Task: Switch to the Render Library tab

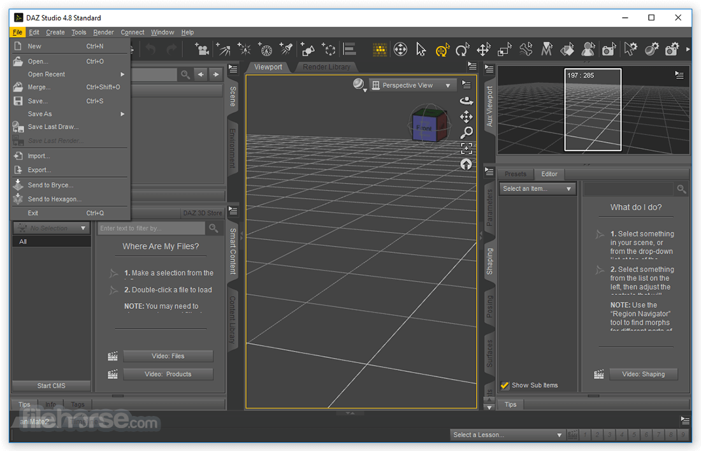Action: point(326,67)
